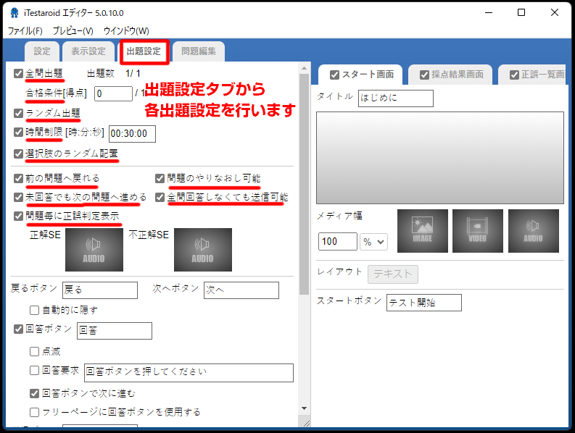Toggle the ランダム出題 checkbox

18,113
